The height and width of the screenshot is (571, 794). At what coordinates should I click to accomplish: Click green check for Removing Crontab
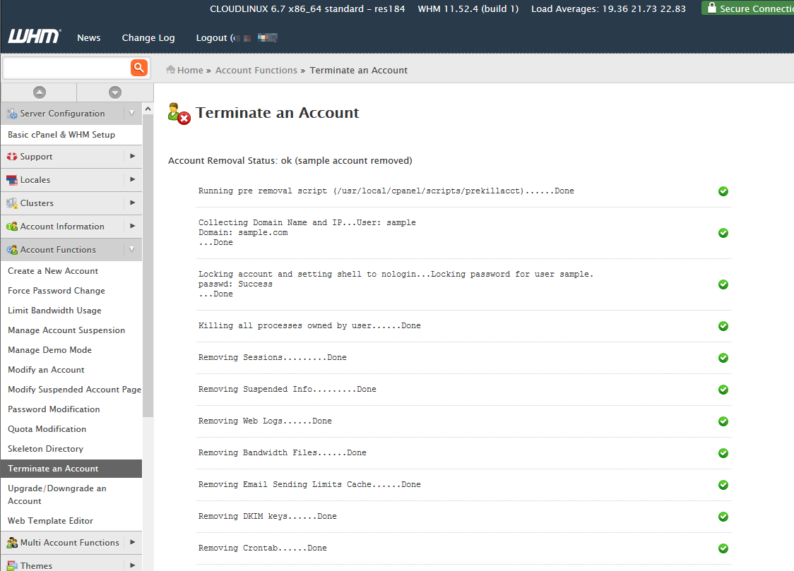(x=723, y=548)
